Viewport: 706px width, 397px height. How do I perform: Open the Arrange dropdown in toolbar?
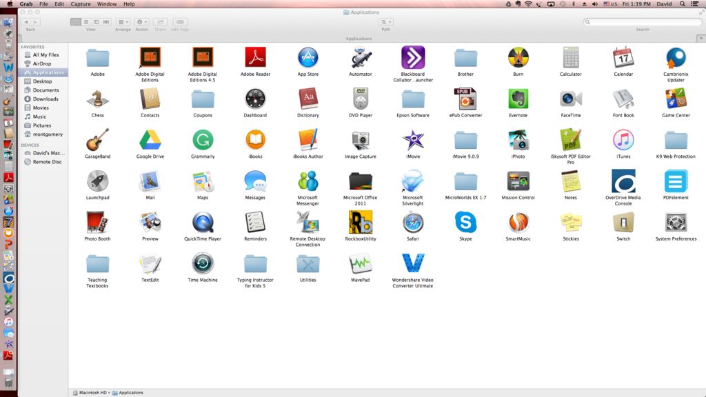tap(123, 22)
